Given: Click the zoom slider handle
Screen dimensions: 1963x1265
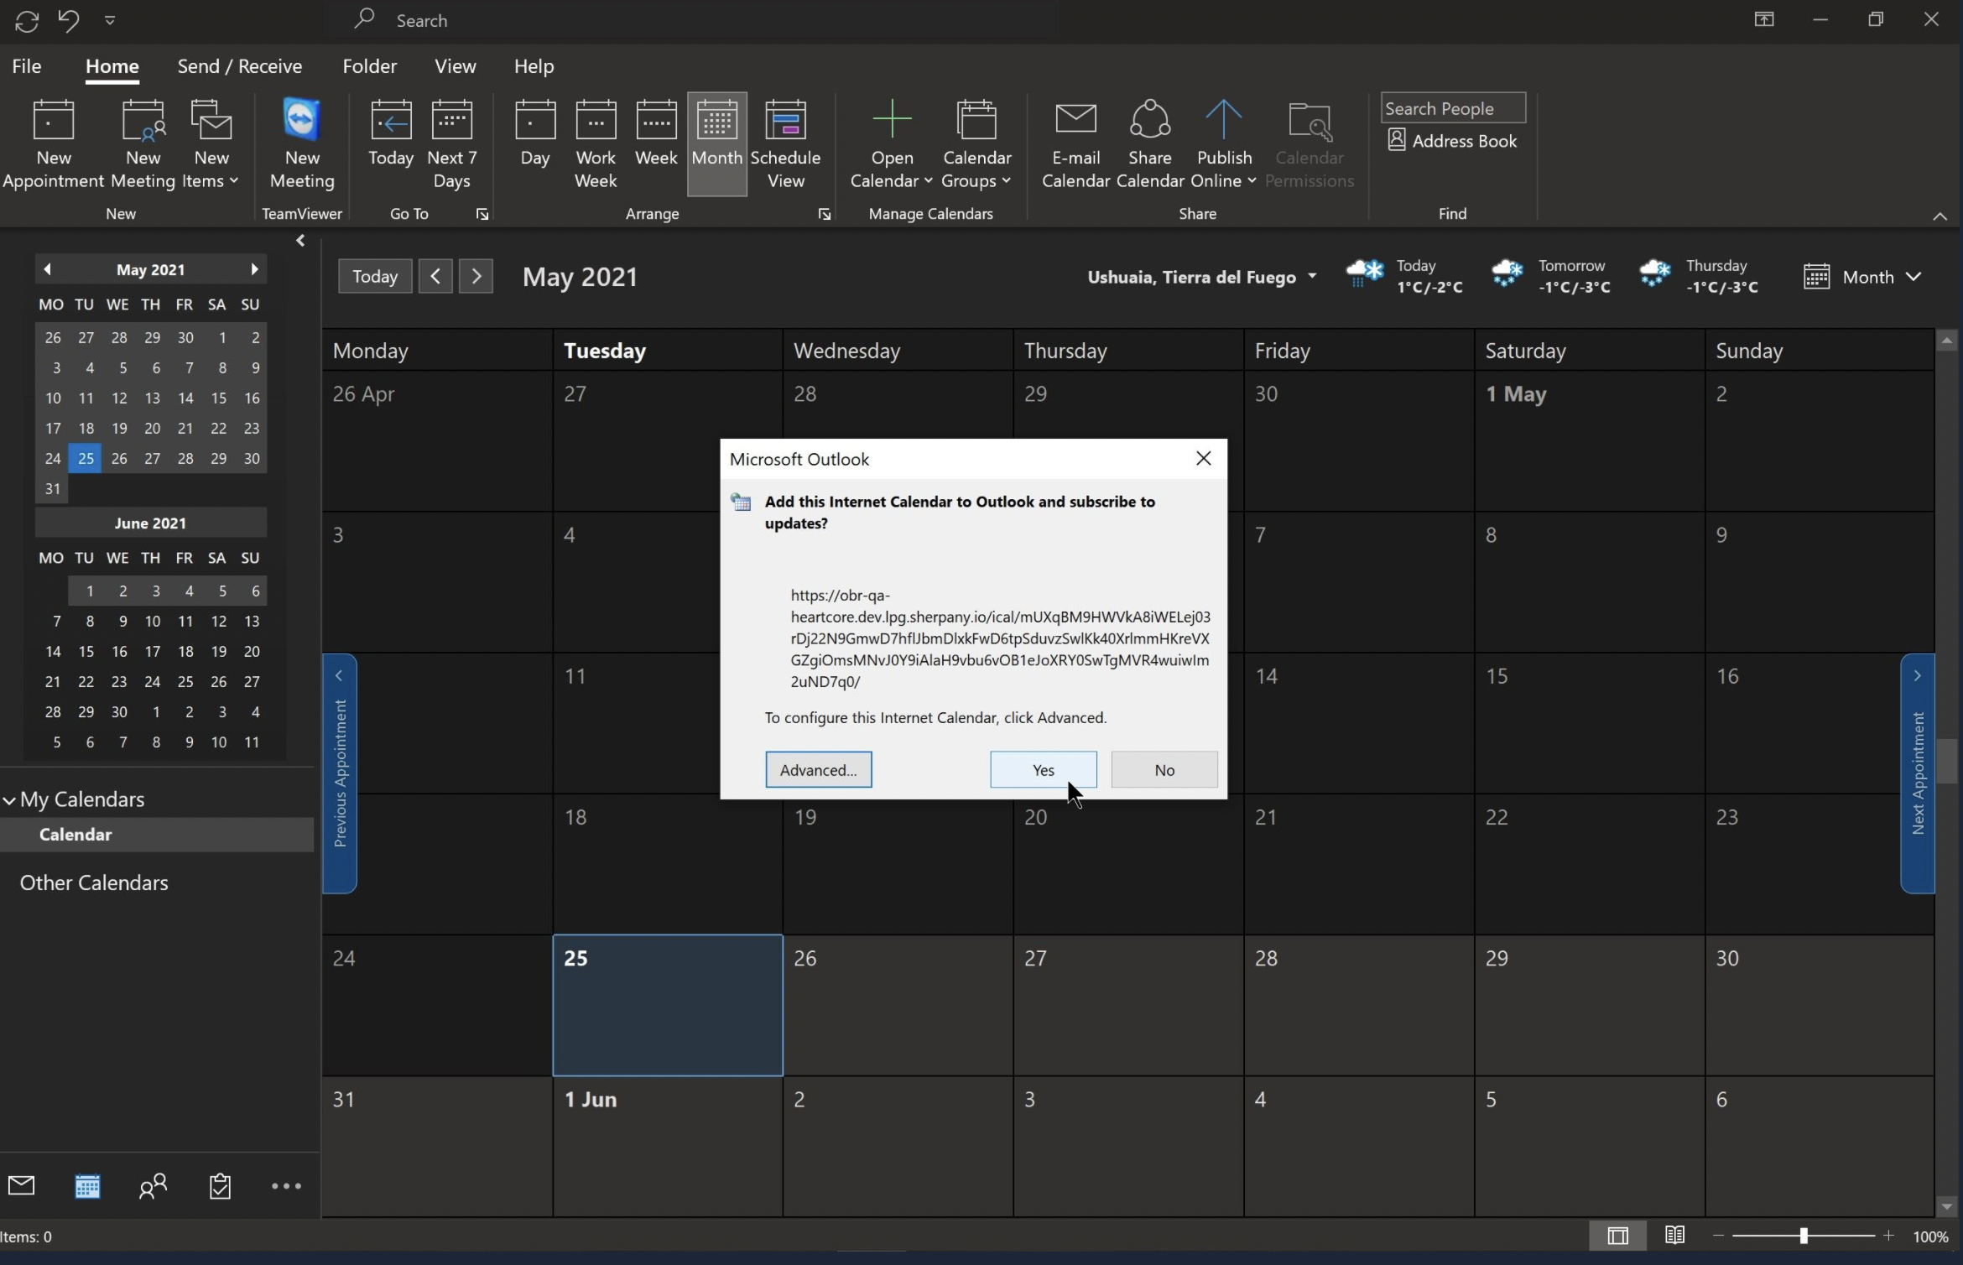Looking at the screenshot, I should tap(1803, 1236).
